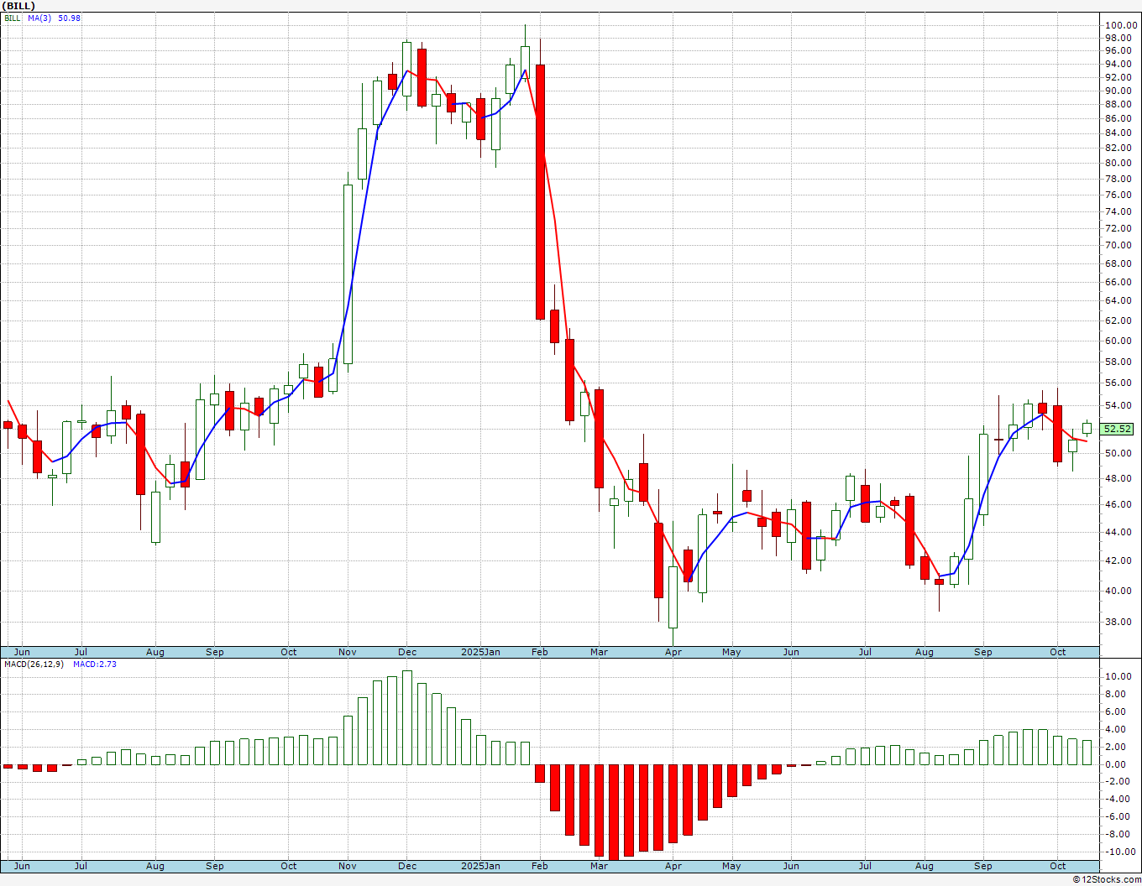
Task: Select Feb on the price chart time axis
Action: tap(540, 652)
